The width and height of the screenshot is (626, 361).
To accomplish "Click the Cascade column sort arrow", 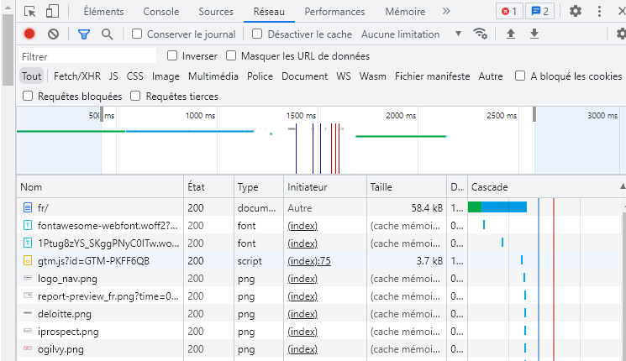I will pyautogui.click(x=622, y=186).
